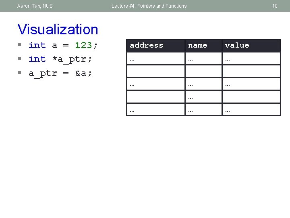This screenshot has width=290, height=218.
Task: Click the 'value' column header
Action: pos(251,46)
